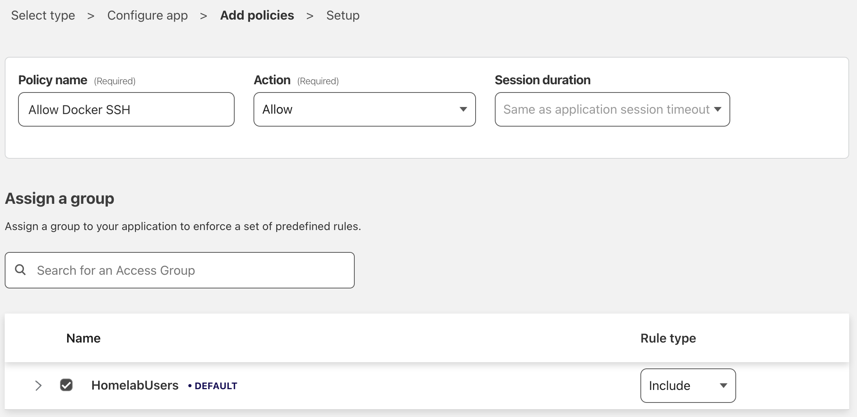Click the Include dropdown caret arrow
This screenshot has width=857, height=417.
(x=723, y=386)
